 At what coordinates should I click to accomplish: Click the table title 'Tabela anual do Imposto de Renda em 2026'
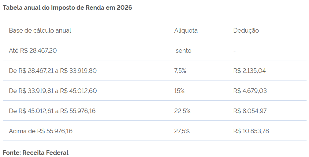[x=67, y=8]
